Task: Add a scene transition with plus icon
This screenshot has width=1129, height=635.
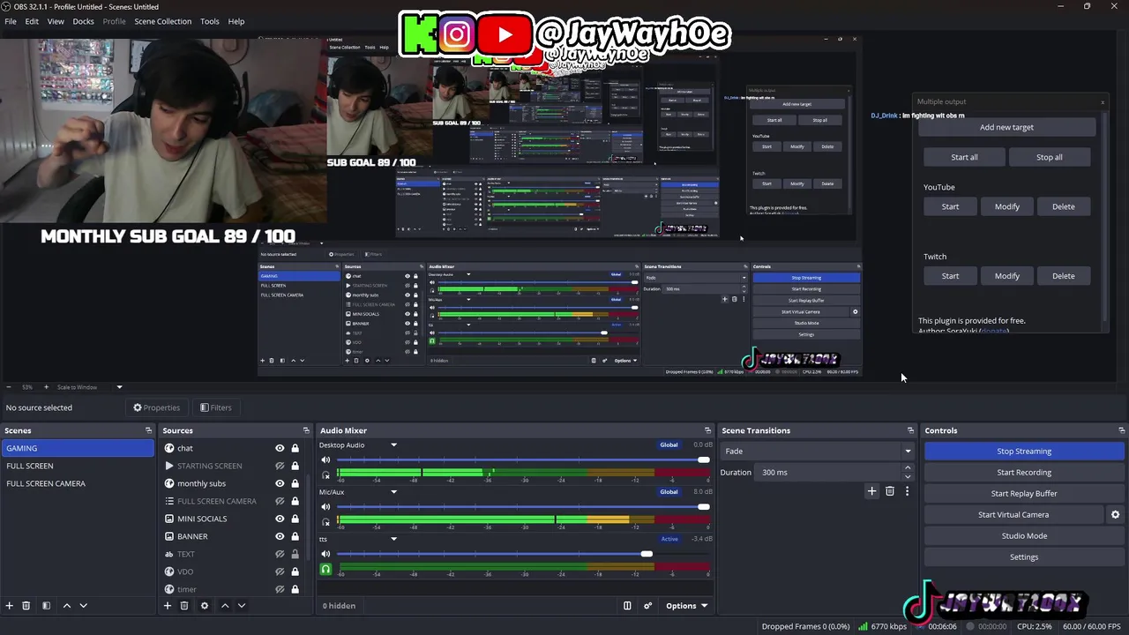Action: tap(871, 491)
